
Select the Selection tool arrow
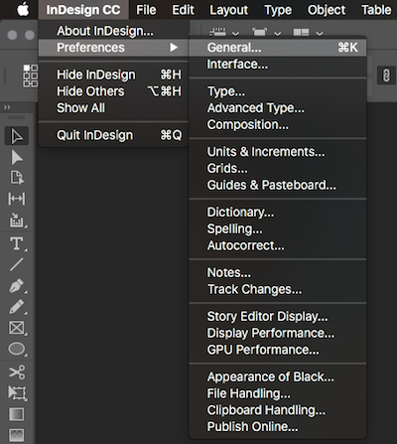pyautogui.click(x=17, y=136)
